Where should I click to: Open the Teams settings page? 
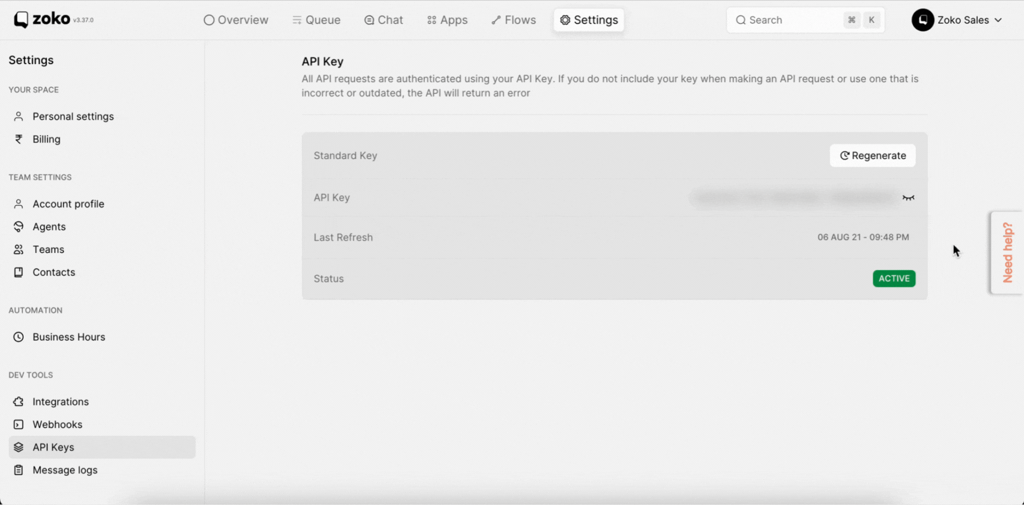click(48, 250)
